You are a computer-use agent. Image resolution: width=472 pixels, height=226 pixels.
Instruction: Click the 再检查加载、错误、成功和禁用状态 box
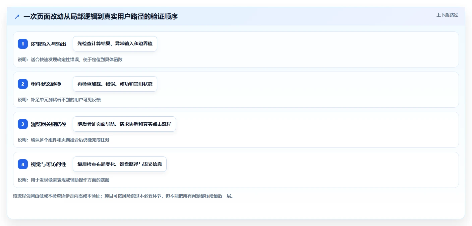(x=115, y=84)
